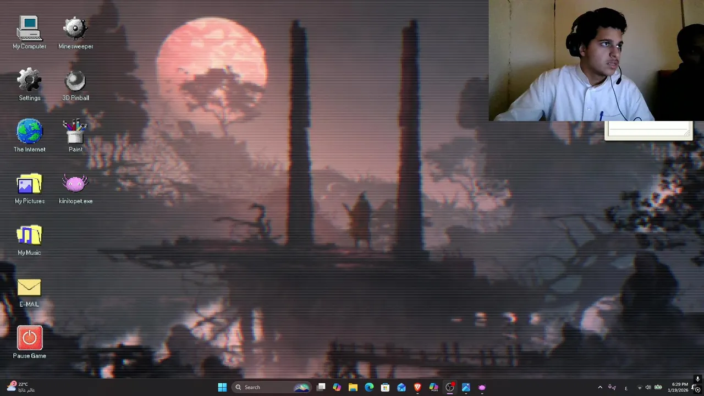Viewport: 704px width, 396px height.
Task: Click the webcam video overlay
Action: click(596, 60)
